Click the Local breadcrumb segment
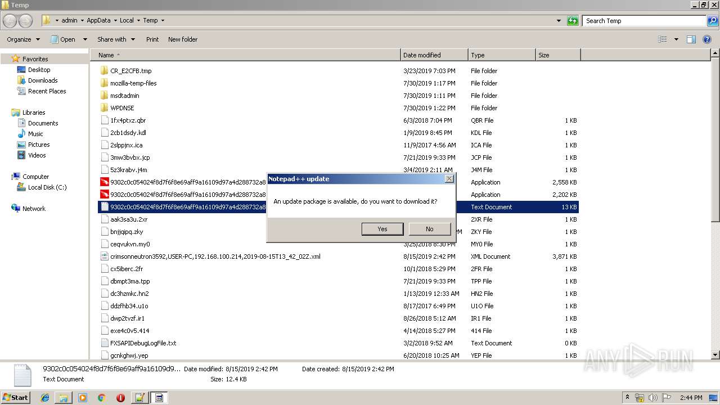720x405 pixels. point(127,21)
